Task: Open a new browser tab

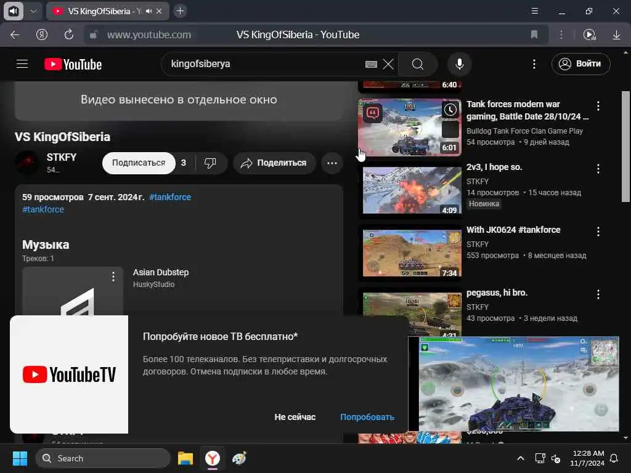Action: 181,11
